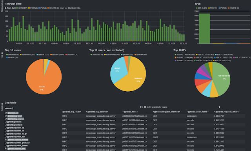Expand the first bamboovm log row
The height and width of the screenshot is (151, 251).
(x=153, y=116)
